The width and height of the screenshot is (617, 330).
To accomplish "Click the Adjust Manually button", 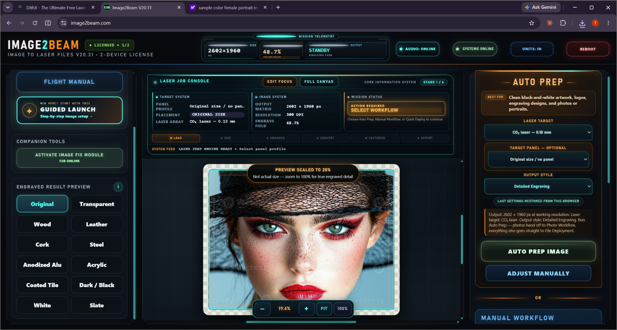I will tap(538, 273).
